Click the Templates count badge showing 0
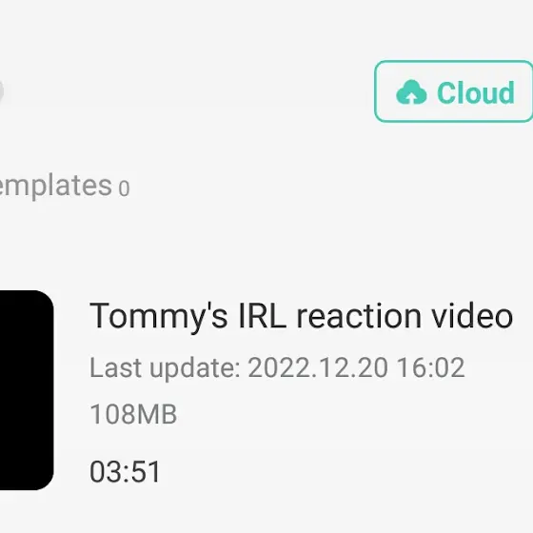Viewport: 533px width, 533px height. point(124,188)
